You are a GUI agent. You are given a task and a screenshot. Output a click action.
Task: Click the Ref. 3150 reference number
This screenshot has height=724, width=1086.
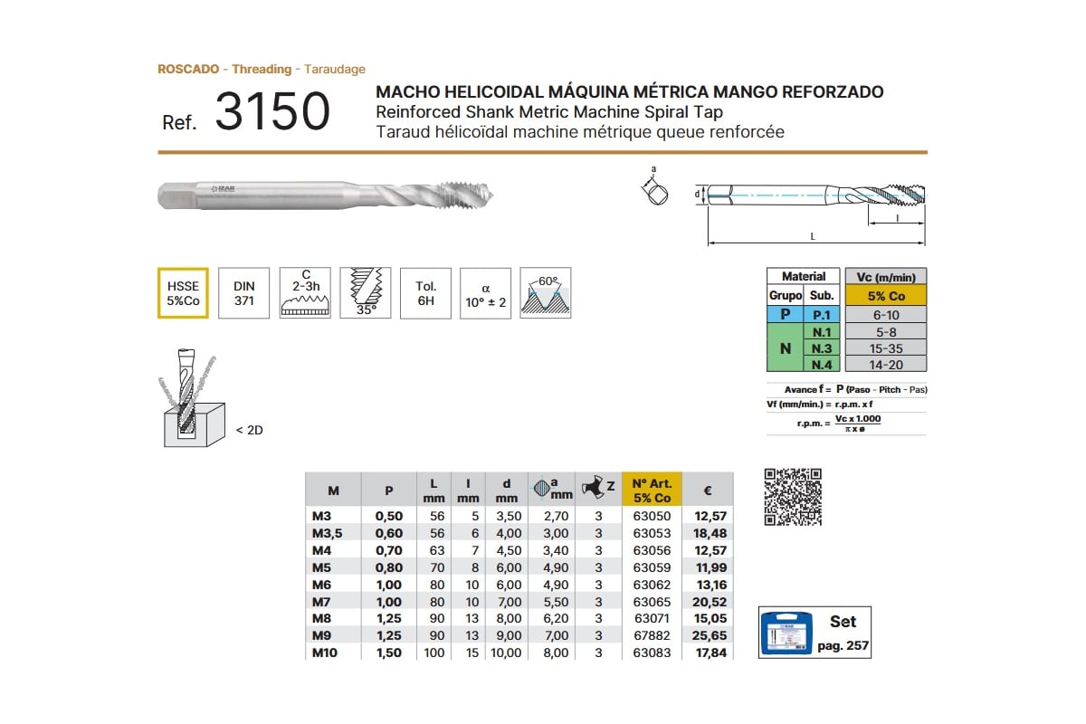(x=245, y=113)
